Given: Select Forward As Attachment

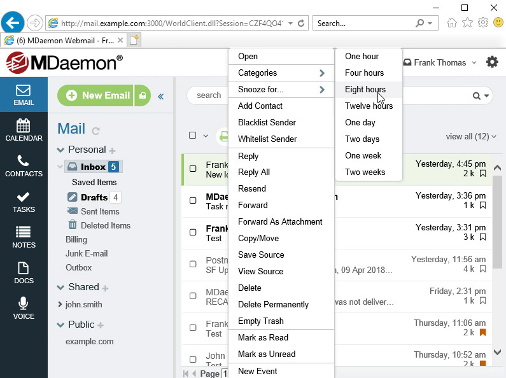Looking at the screenshot, I should tap(281, 221).
